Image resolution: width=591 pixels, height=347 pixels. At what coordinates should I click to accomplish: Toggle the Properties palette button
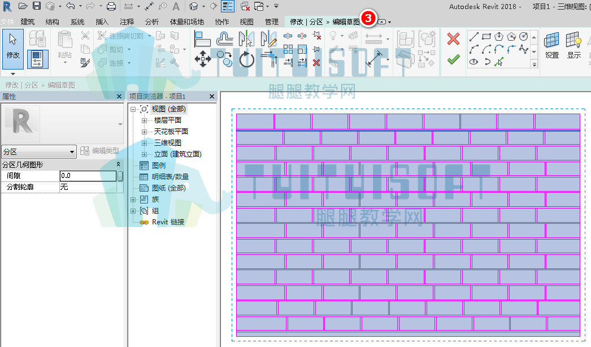[37, 59]
